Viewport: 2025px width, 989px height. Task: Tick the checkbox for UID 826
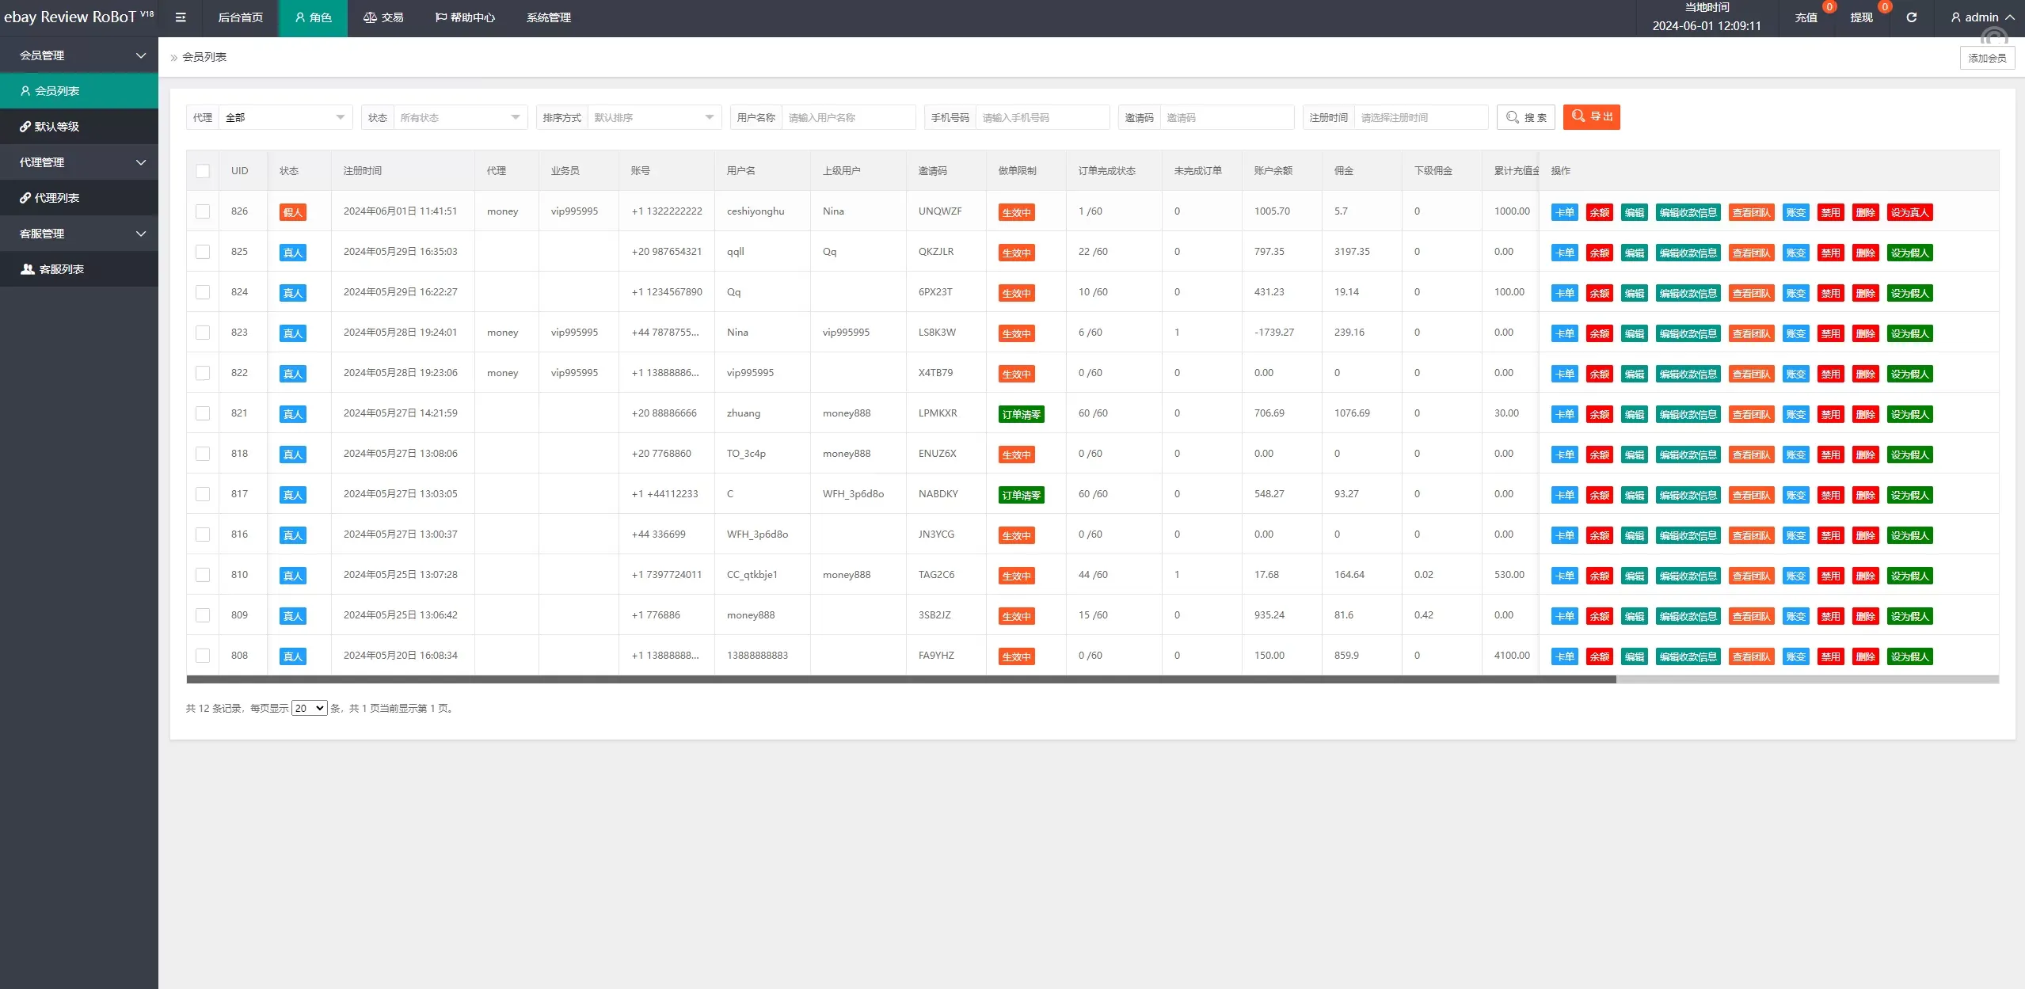tap(203, 211)
